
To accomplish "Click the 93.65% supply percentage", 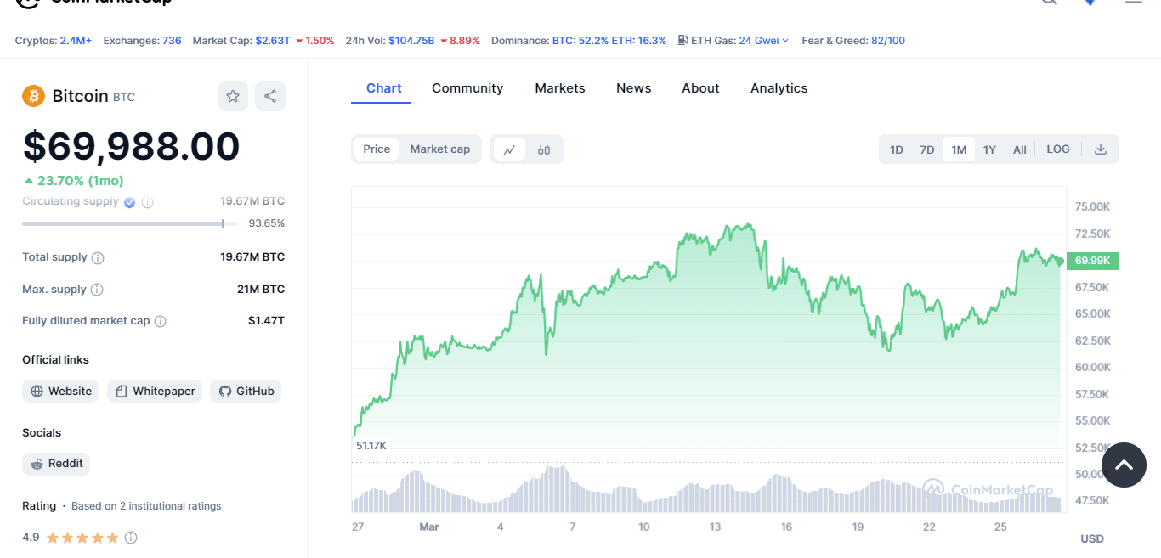I will 266,223.
